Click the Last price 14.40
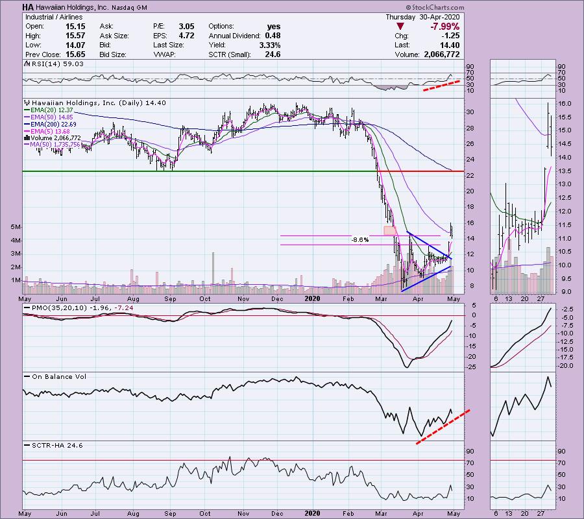 tap(450, 45)
